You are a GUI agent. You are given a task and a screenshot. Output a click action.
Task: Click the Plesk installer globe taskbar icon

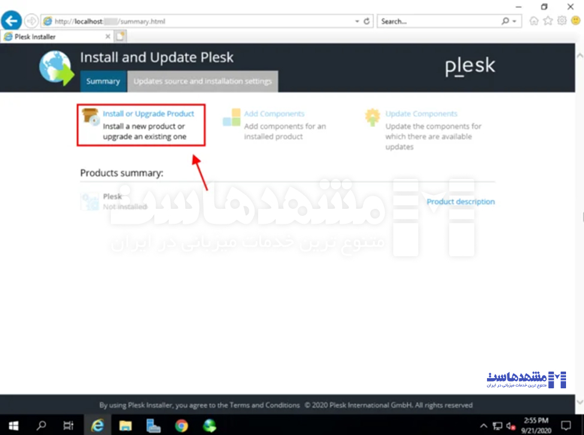tap(209, 425)
